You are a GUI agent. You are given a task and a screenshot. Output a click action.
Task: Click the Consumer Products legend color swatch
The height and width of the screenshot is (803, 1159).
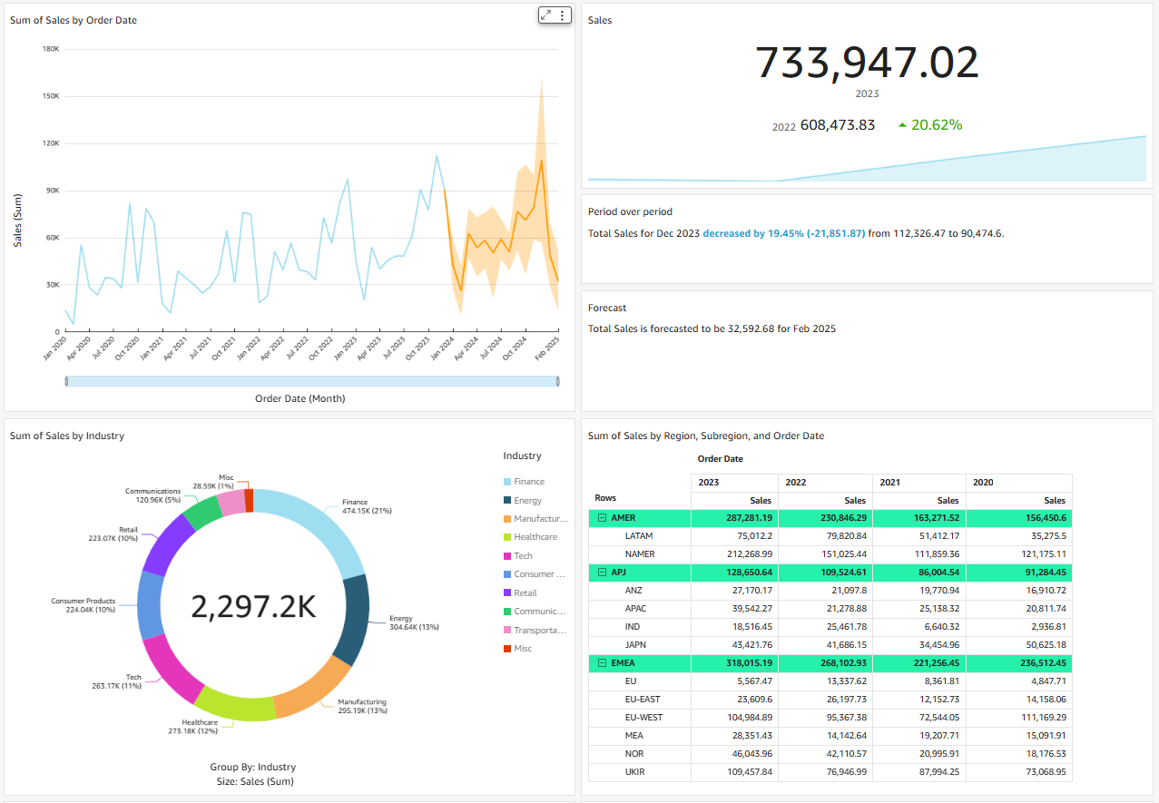(x=506, y=574)
